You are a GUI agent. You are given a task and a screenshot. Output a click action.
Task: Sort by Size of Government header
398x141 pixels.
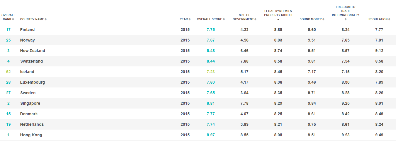click(244, 17)
